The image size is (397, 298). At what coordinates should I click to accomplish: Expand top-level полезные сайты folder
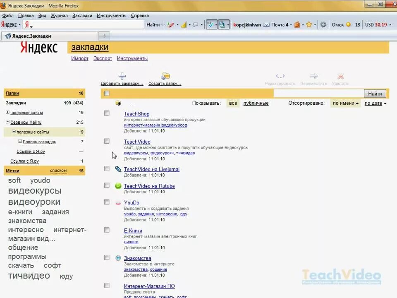coord(7,112)
